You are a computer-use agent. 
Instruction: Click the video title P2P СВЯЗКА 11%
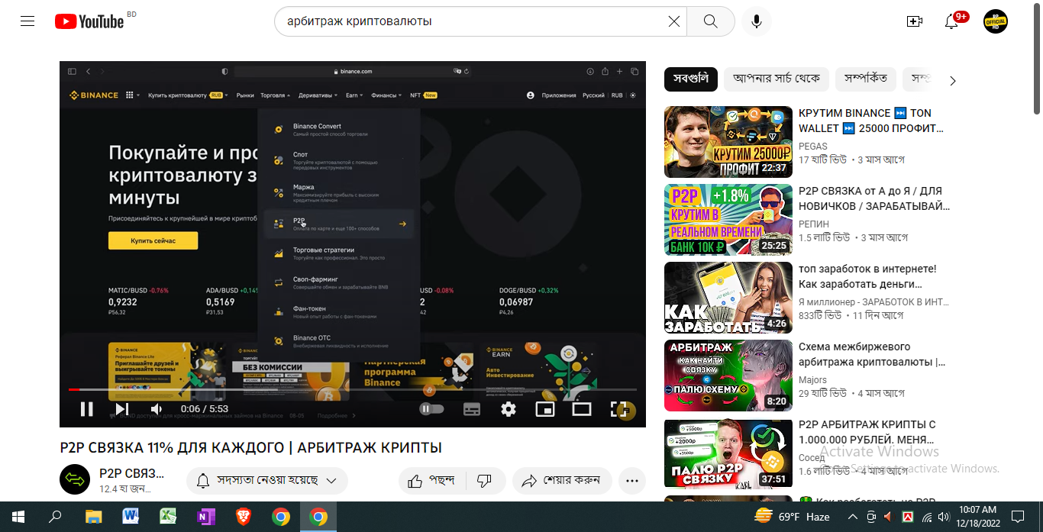tap(251, 448)
